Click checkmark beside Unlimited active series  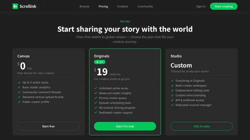pos(96,88)
